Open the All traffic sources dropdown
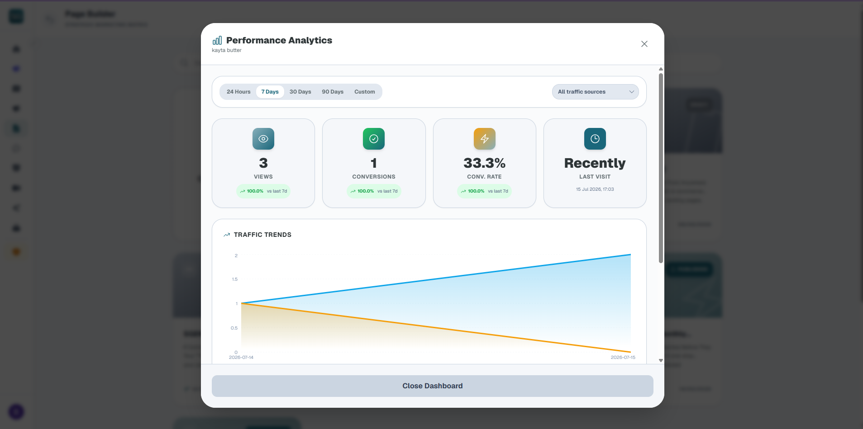The width and height of the screenshot is (863, 429). pos(595,92)
